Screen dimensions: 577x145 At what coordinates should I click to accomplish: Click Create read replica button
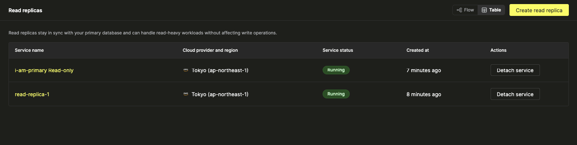pos(539,10)
